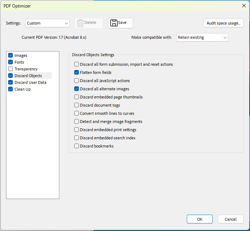Click the PDF Optimizer window title

pos(17,6)
